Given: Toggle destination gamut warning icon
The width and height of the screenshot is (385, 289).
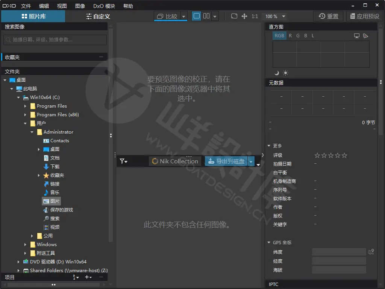Looking at the screenshot, I should coord(365,36).
